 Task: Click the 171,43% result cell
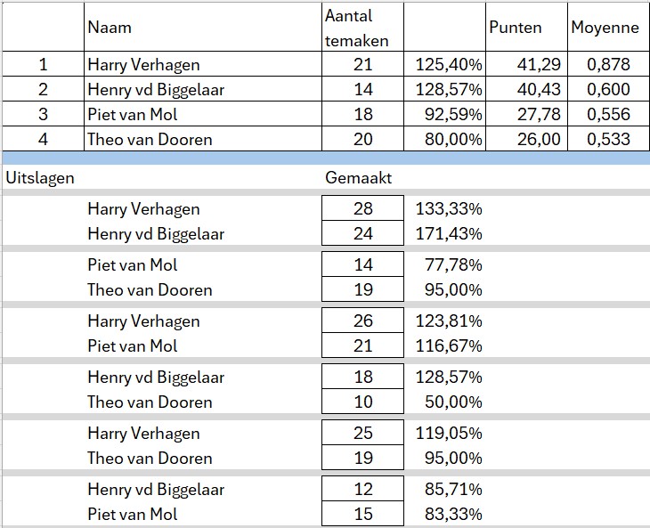(449, 233)
